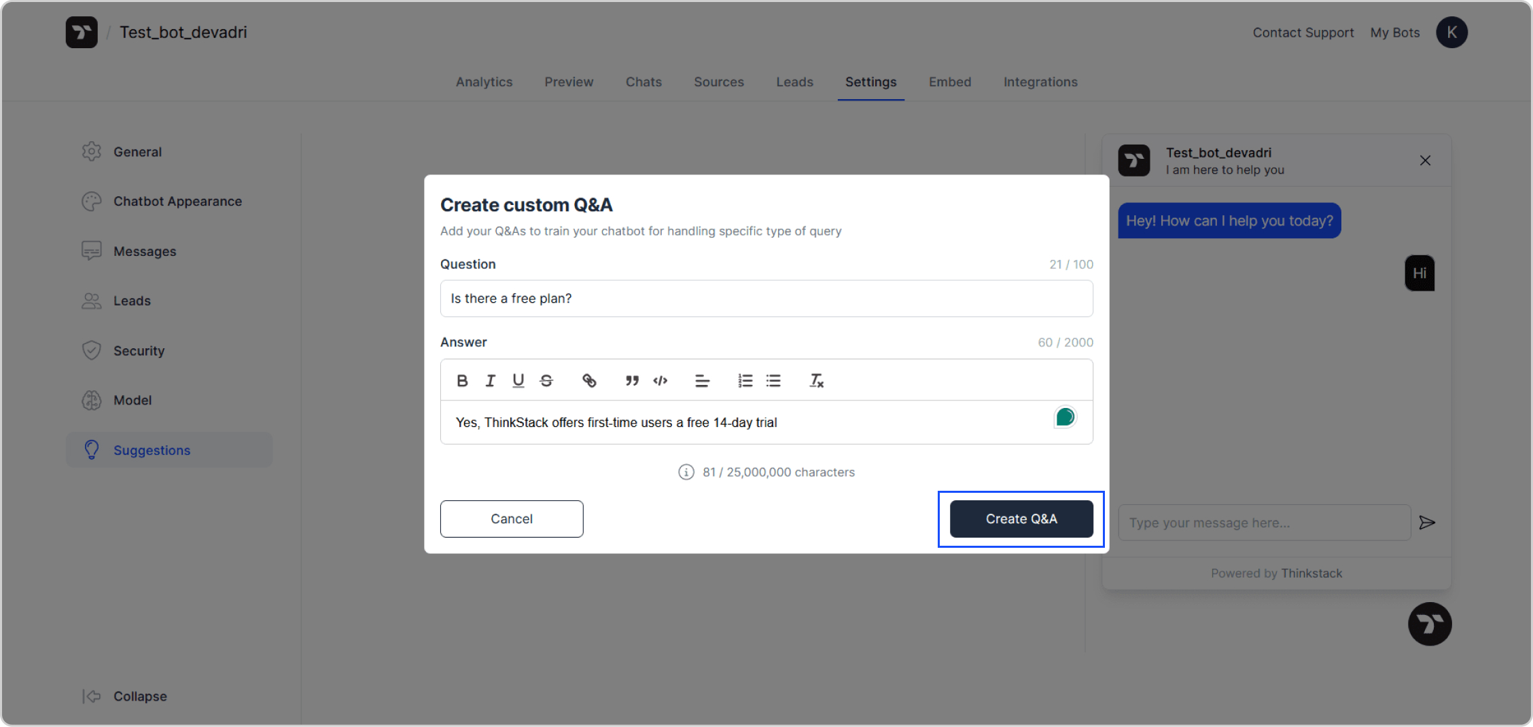Switch to the Settings tab

coord(870,81)
